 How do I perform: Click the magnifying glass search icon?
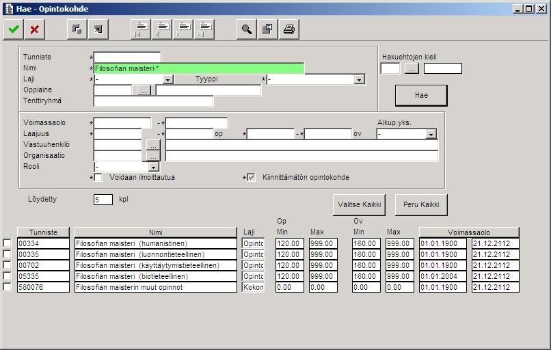click(x=246, y=29)
